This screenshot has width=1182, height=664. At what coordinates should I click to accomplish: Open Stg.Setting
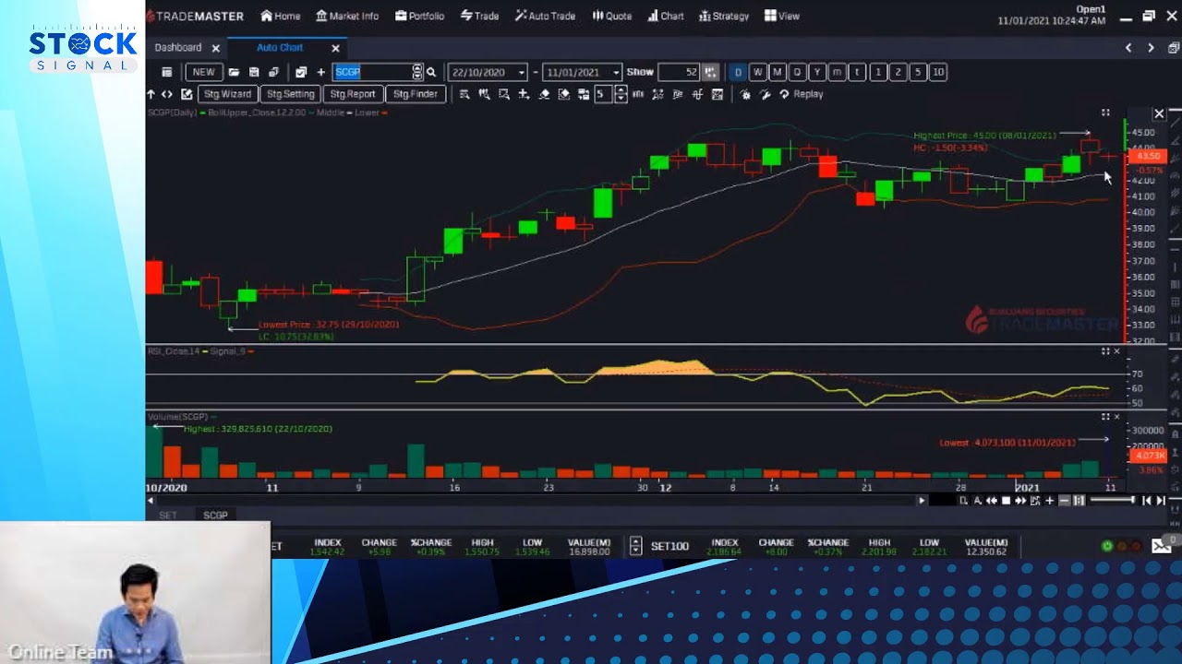(290, 94)
